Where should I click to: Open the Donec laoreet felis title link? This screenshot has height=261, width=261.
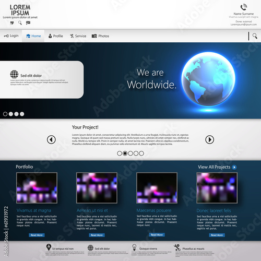point(213,211)
